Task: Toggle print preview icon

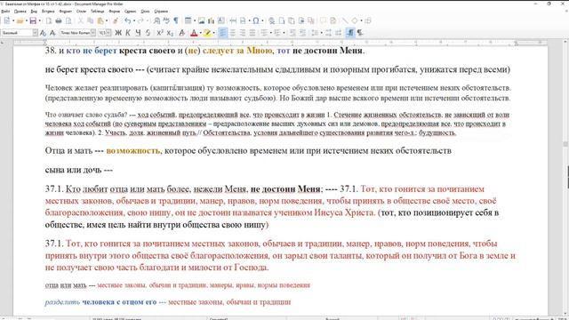Action: point(68,20)
